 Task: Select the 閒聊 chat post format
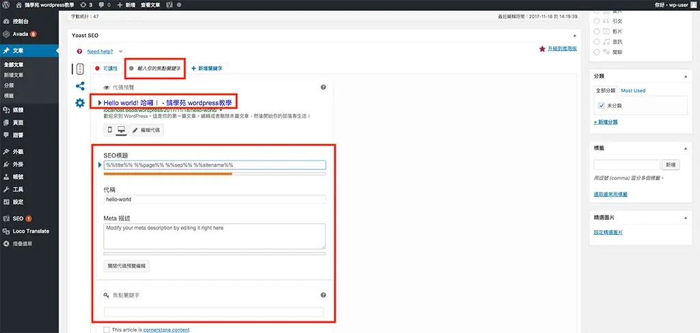point(597,52)
